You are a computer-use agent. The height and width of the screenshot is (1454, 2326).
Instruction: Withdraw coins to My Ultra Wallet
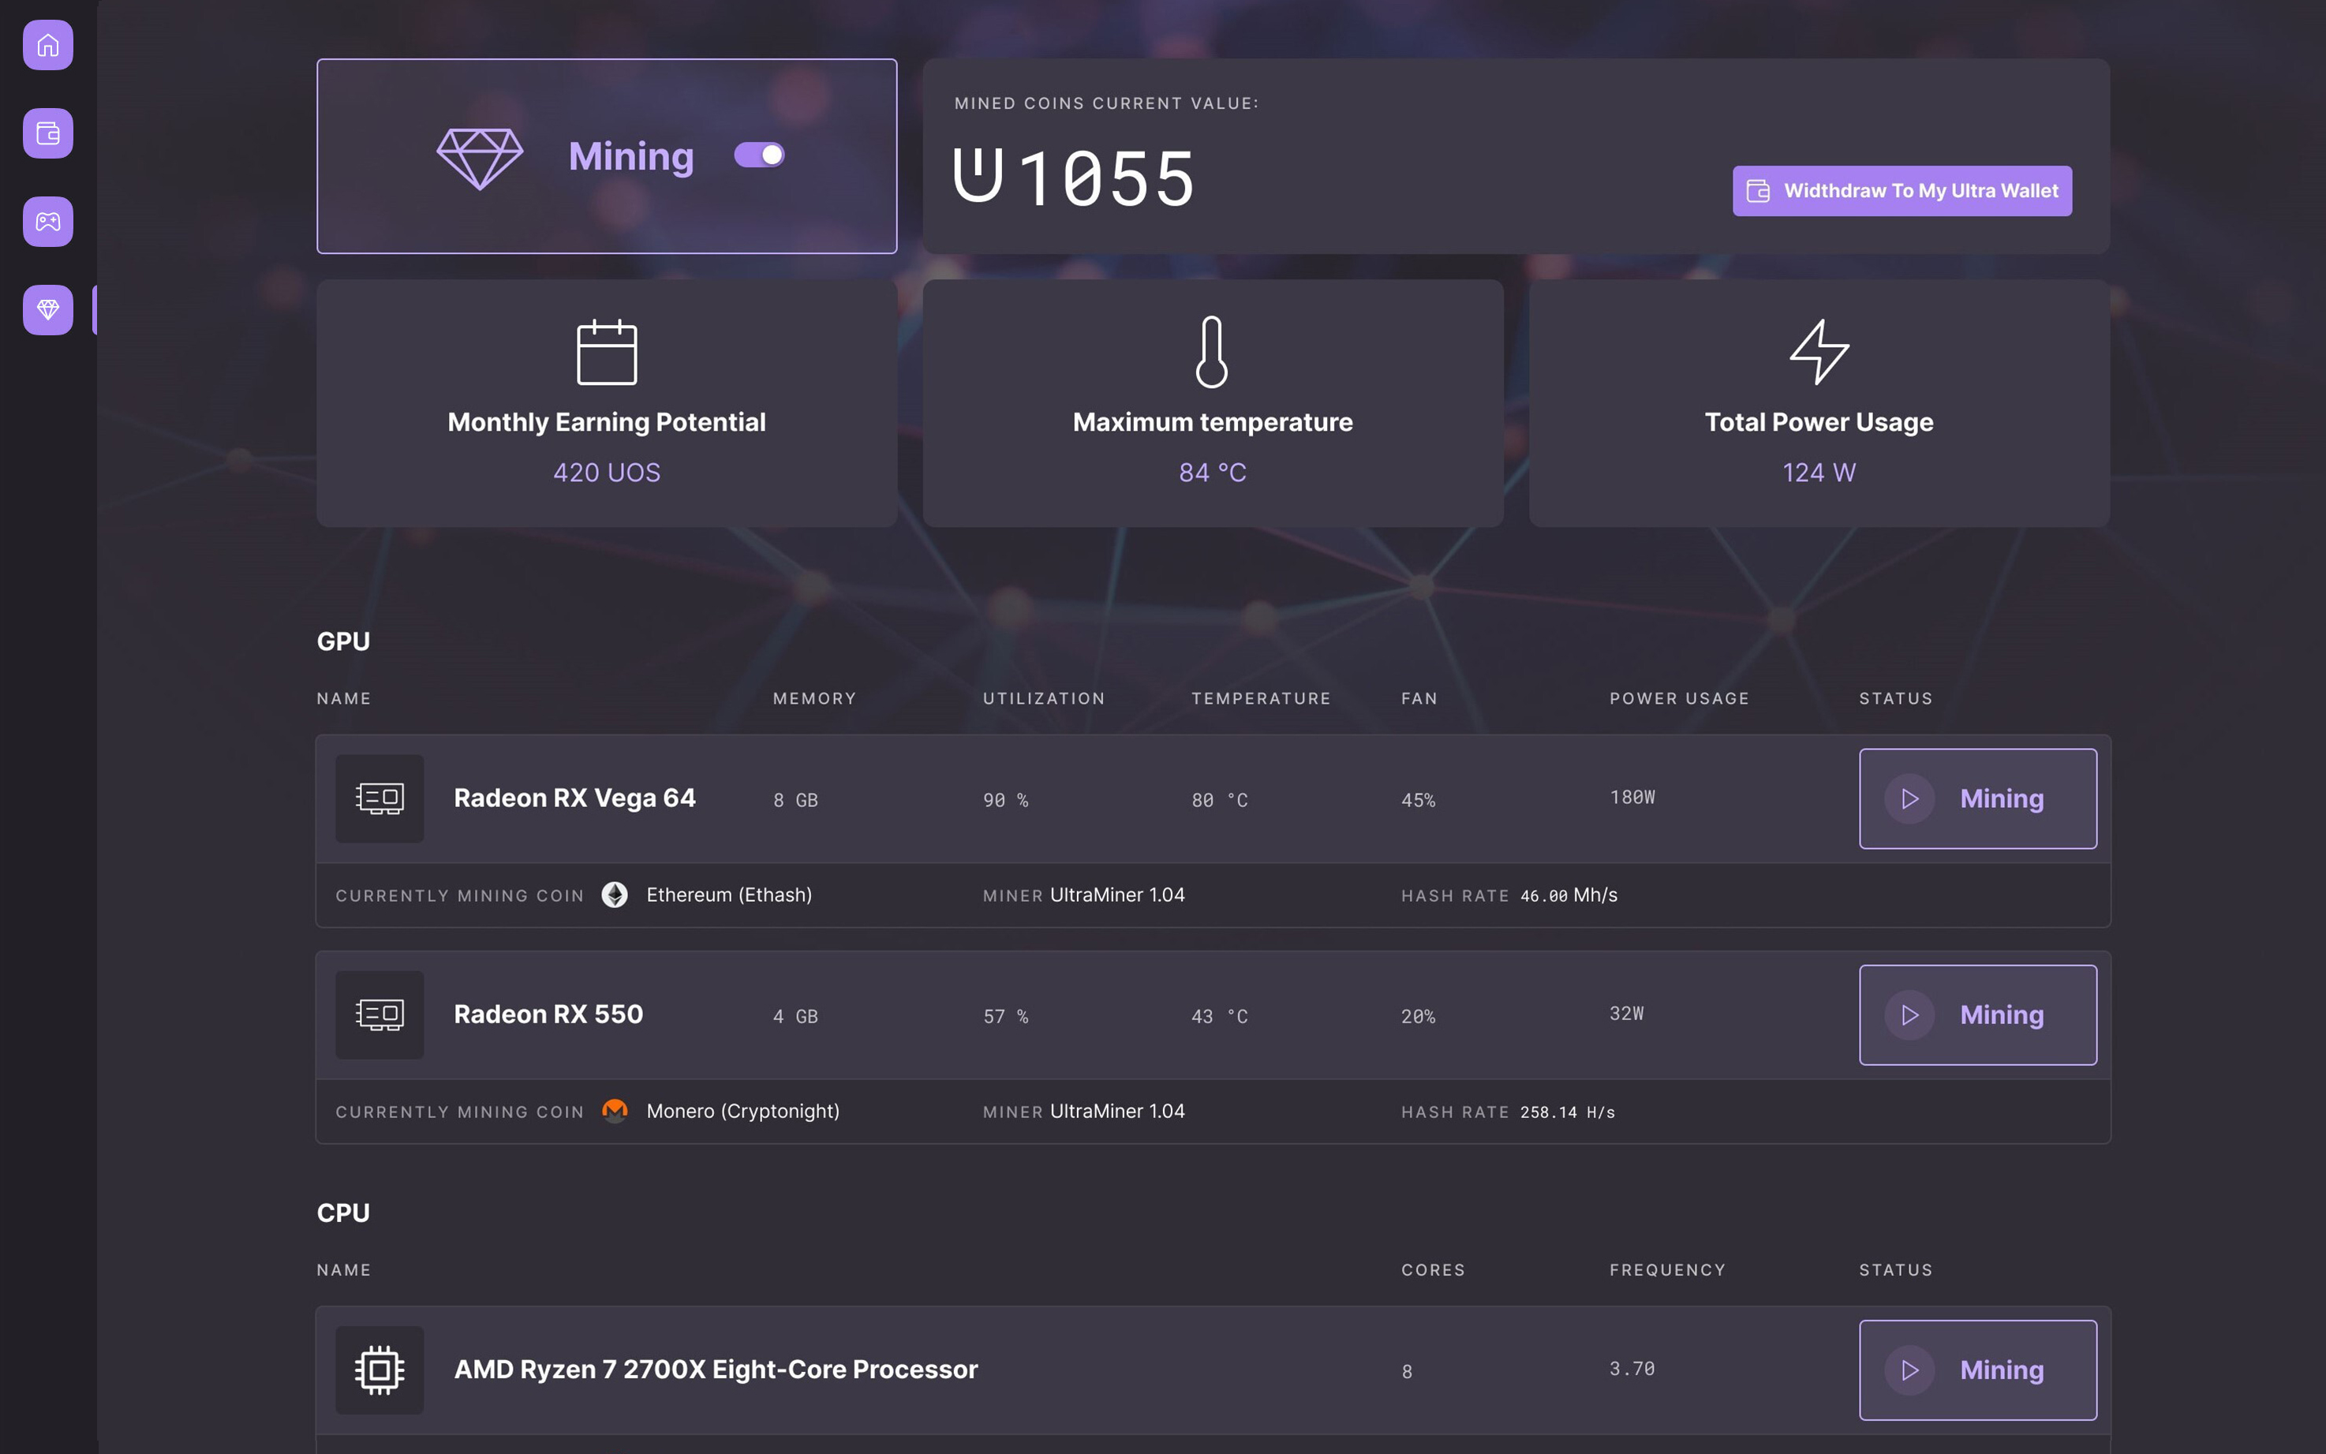1901,192
